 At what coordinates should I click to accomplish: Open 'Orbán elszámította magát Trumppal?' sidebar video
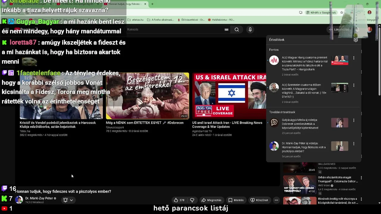click(338, 179)
